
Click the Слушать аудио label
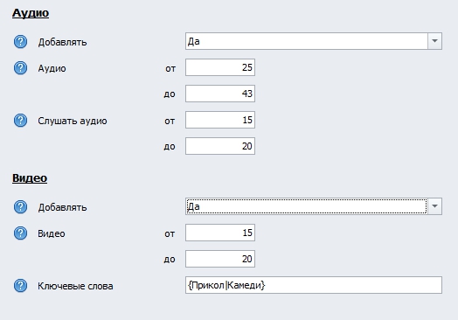(x=73, y=121)
